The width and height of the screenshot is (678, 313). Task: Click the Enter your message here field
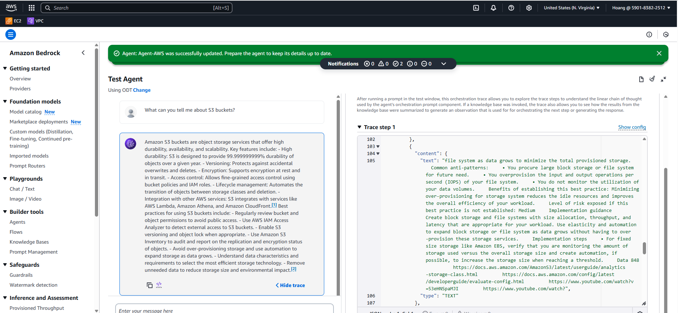tap(224, 309)
